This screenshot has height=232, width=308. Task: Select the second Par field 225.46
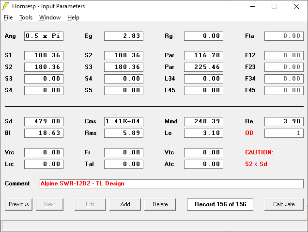click(x=203, y=67)
